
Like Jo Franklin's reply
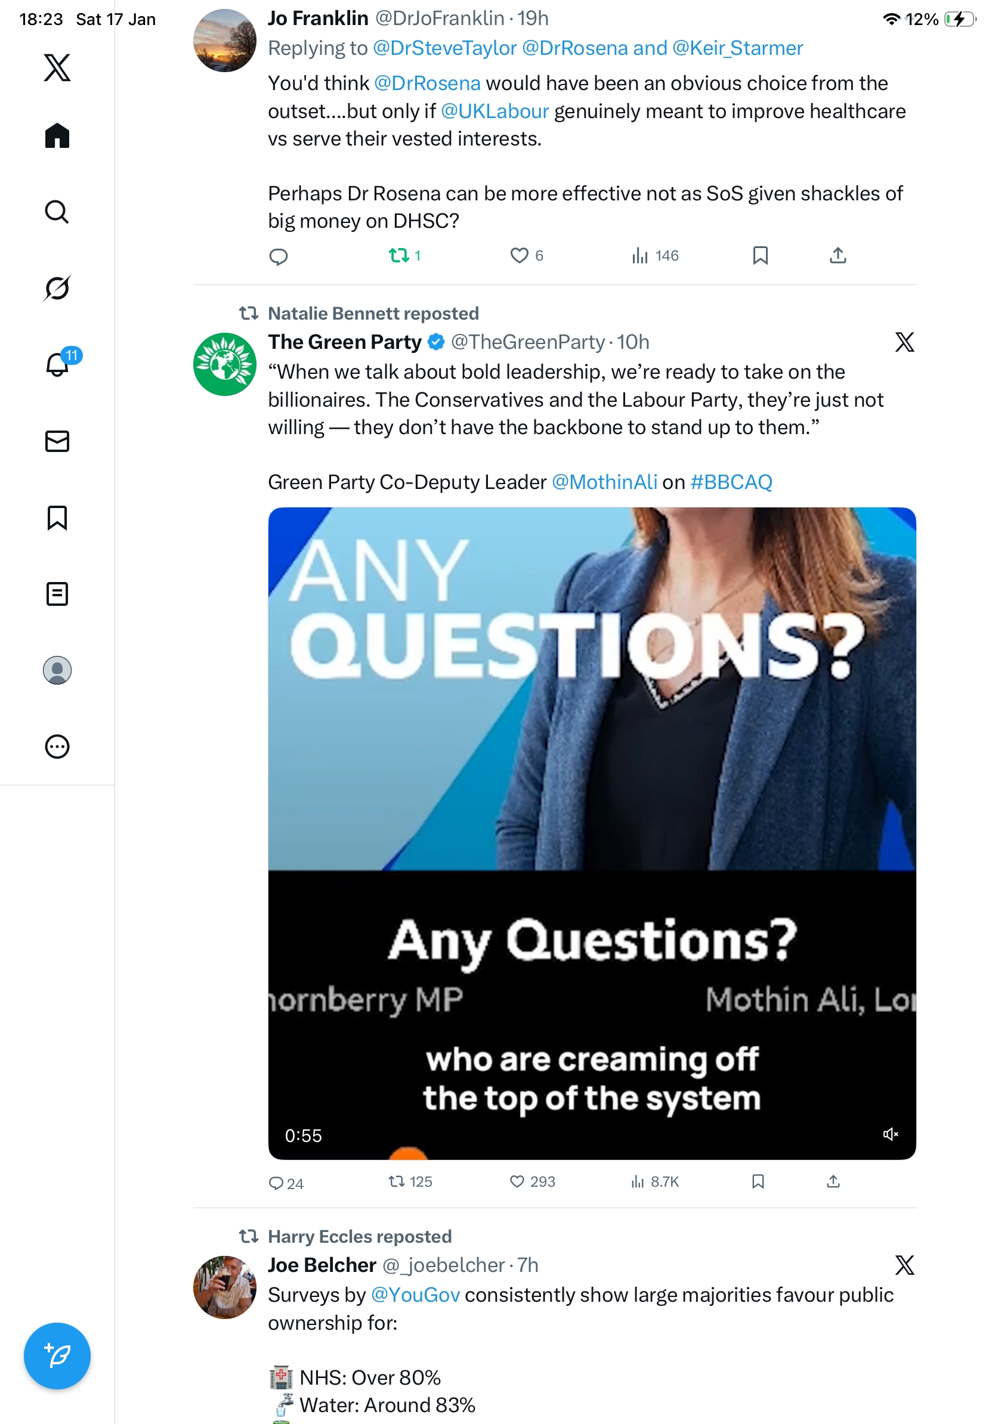pyautogui.click(x=518, y=256)
